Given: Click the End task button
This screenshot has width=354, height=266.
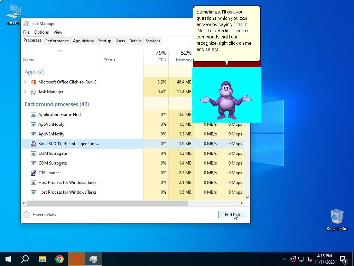Looking at the screenshot, I should click(x=233, y=215).
